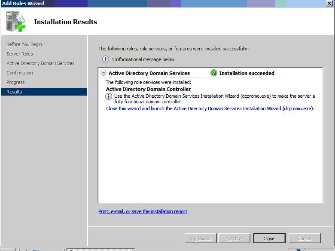Select 'Before You Begin' step in sidebar
The height and width of the screenshot is (251, 335).
(x=24, y=44)
